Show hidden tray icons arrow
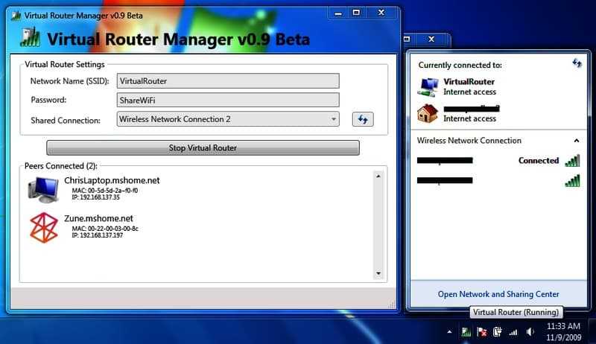Screen dimensions: 596x344 [450, 332]
